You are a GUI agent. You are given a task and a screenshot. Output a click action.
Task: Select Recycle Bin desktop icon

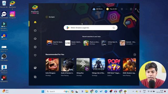tap(4, 4)
